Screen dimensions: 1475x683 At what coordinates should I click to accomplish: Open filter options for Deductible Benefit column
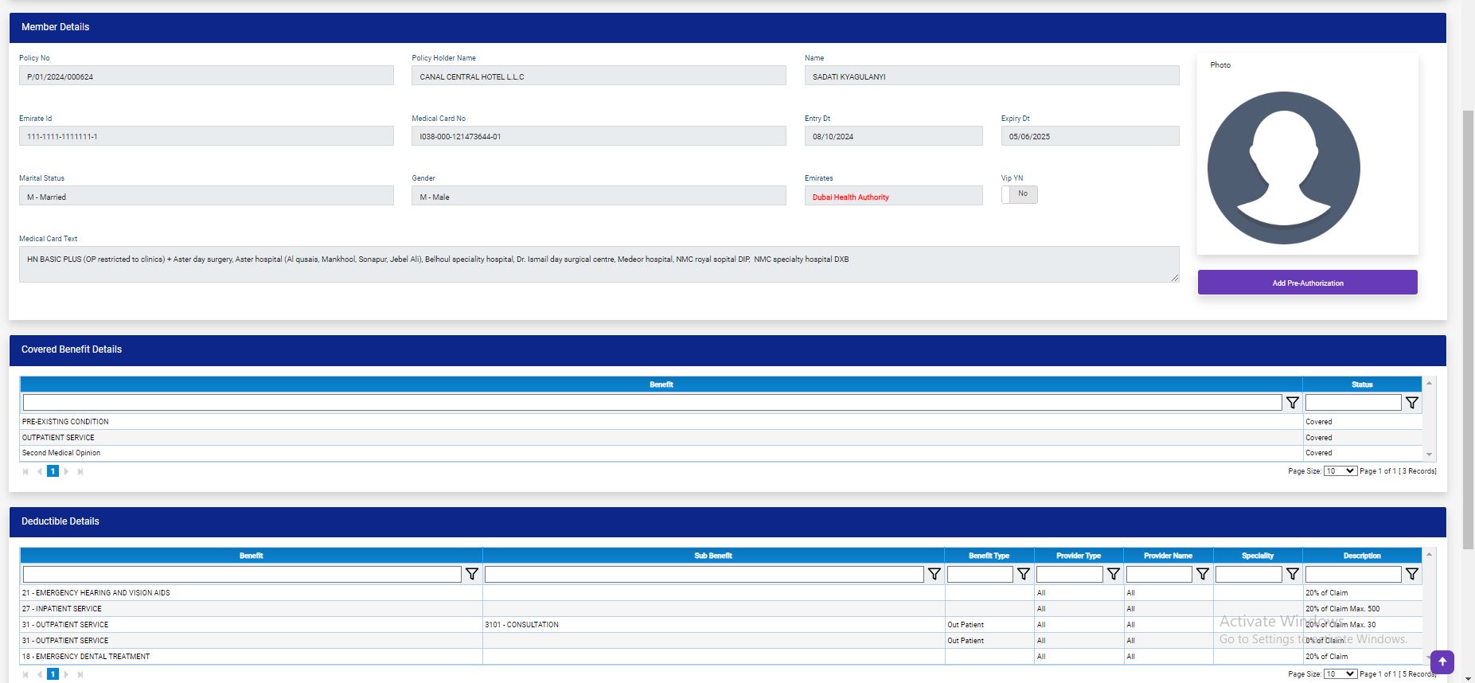tap(472, 574)
